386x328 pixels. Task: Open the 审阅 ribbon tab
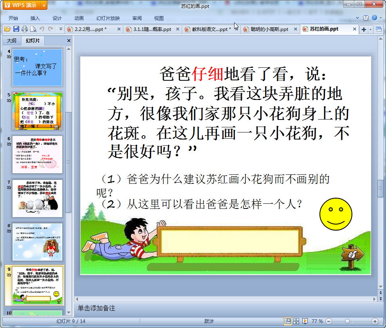[137, 18]
